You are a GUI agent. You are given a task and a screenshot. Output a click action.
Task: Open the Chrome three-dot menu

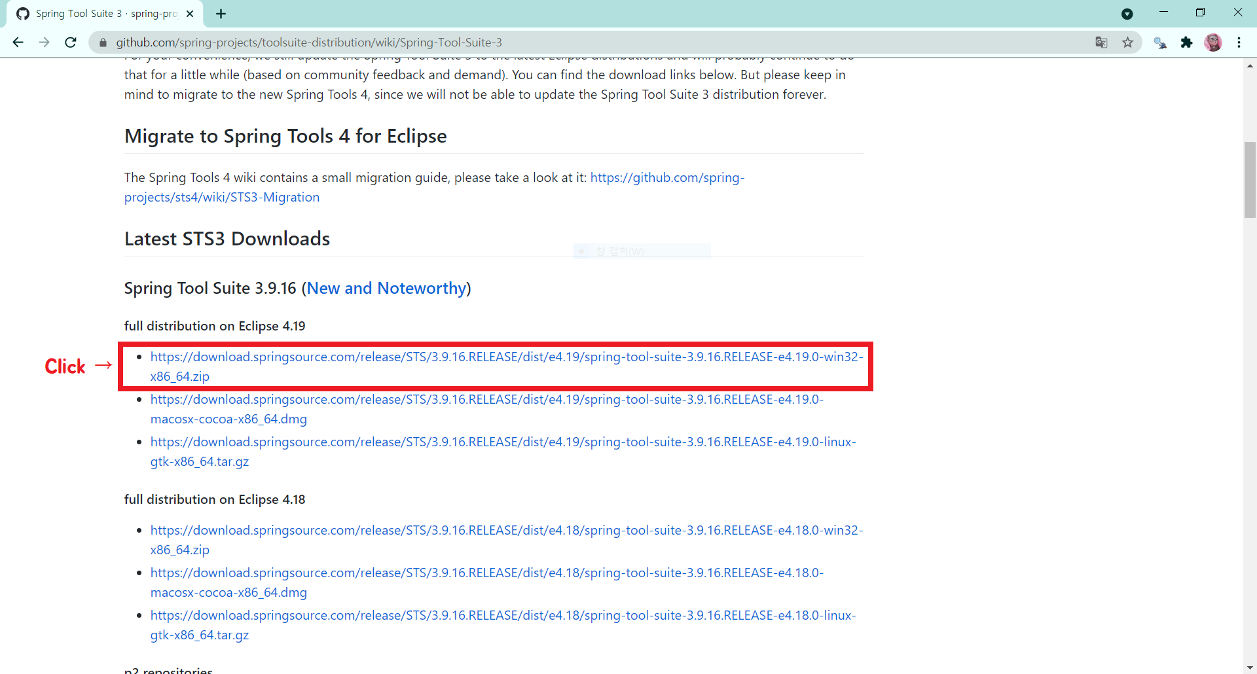pos(1239,43)
